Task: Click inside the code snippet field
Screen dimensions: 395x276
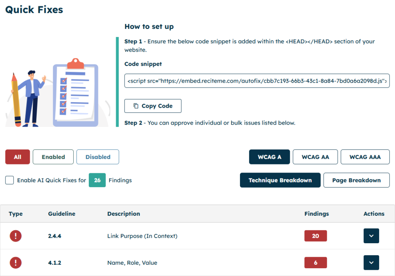Action: tap(257, 81)
